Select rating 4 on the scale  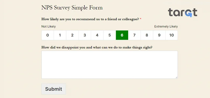pos(97,35)
